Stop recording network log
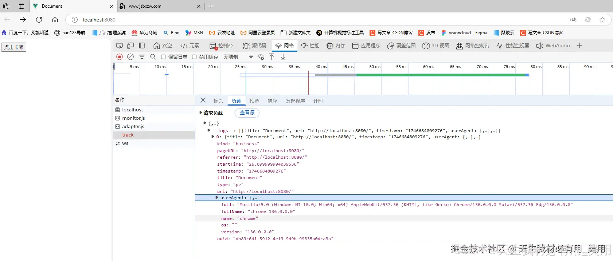This screenshot has width=613, height=261. click(x=120, y=57)
